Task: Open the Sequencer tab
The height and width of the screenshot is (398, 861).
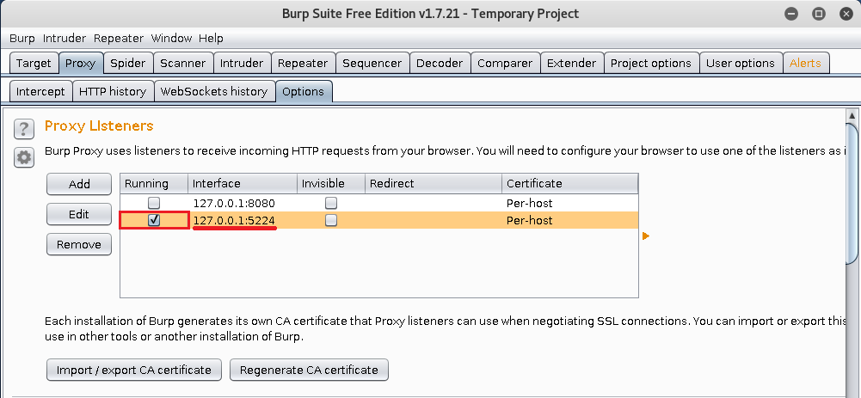Action: pyautogui.click(x=372, y=63)
